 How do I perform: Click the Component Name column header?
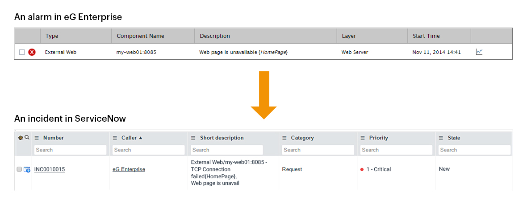click(141, 36)
